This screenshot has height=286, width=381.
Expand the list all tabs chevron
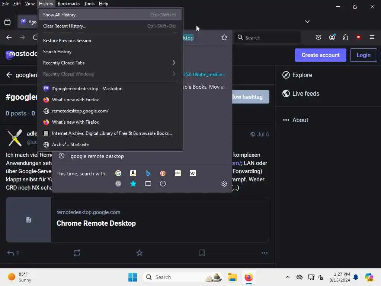(307, 22)
